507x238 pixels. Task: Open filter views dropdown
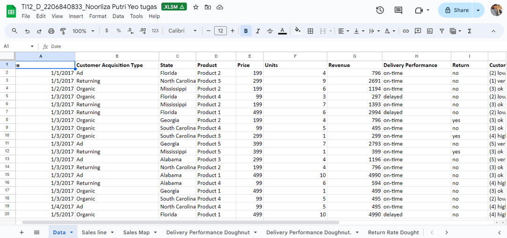click(x=456, y=31)
